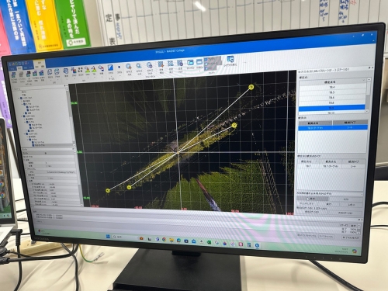Toggle the middle checkbox in ribbon checkbox group
Screen dimensions: 388x291
tap(206, 64)
